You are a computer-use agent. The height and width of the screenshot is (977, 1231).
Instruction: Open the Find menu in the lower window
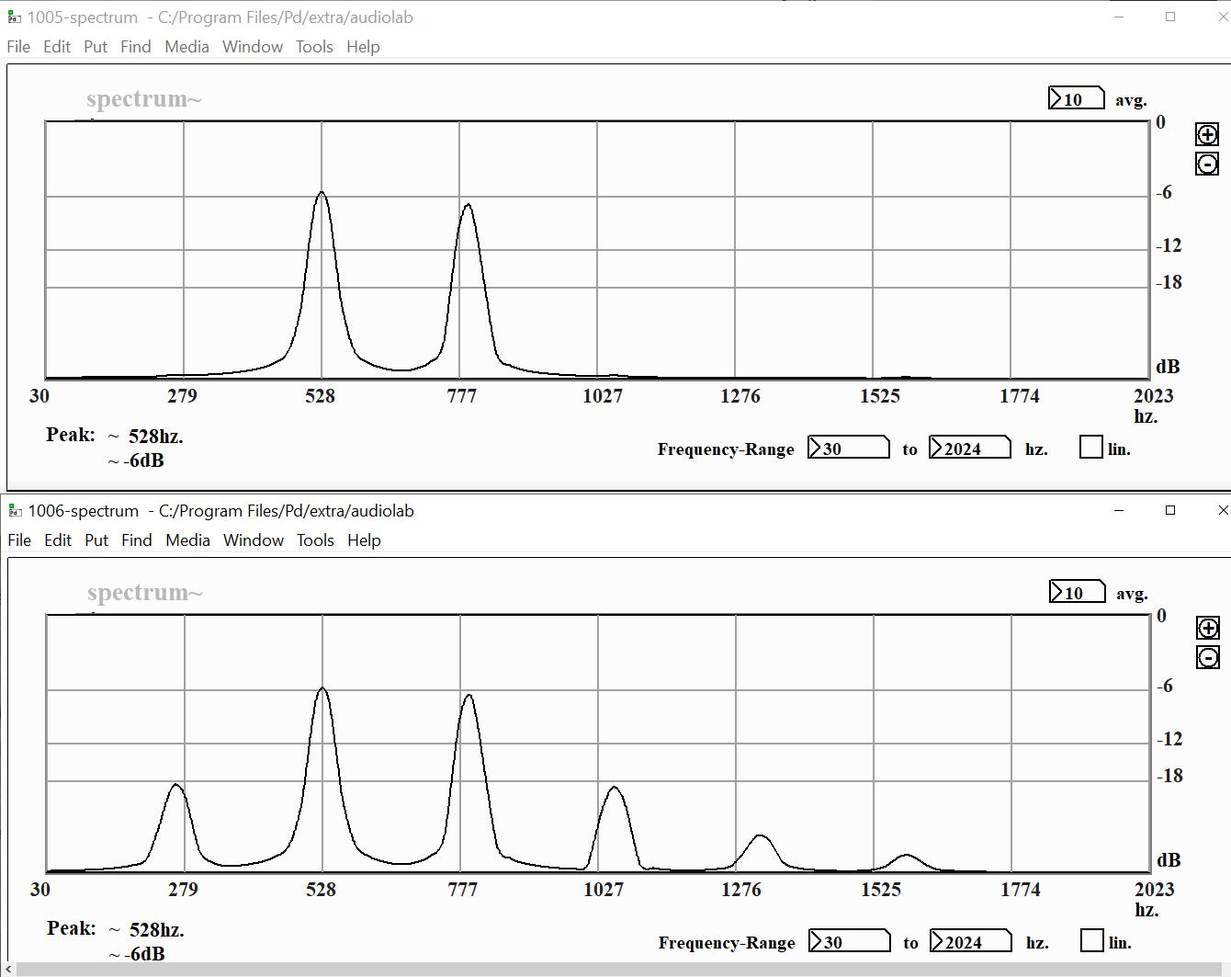point(136,540)
